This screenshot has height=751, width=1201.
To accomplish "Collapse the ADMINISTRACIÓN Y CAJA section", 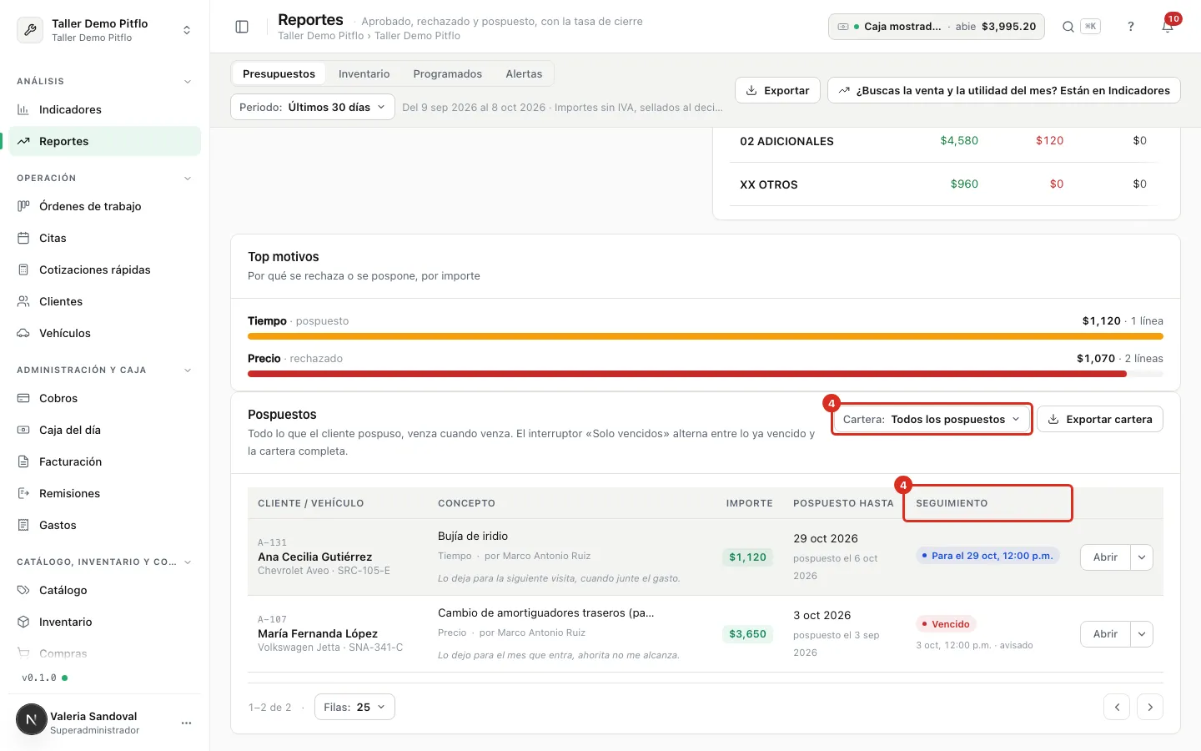I will [188, 370].
